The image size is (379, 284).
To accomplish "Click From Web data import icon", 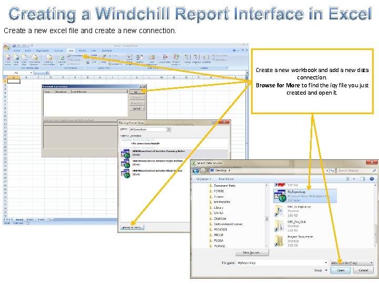I will (16, 59).
